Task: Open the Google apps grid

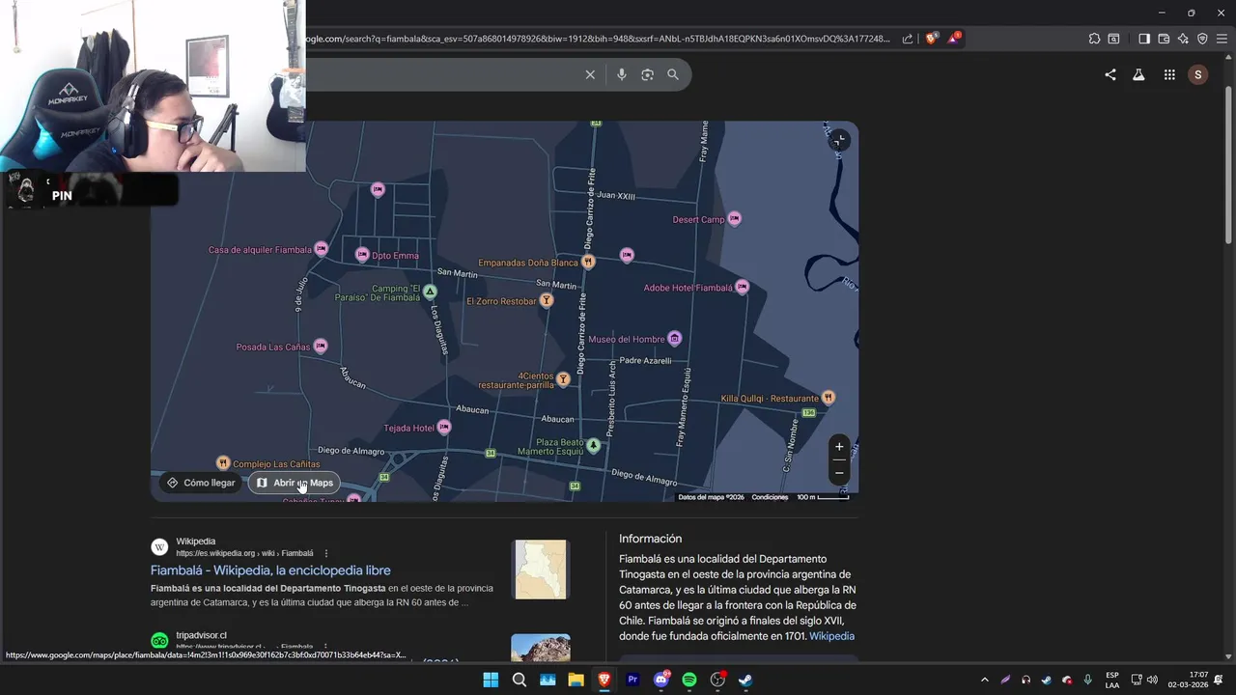Action: tap(1169, 74)
